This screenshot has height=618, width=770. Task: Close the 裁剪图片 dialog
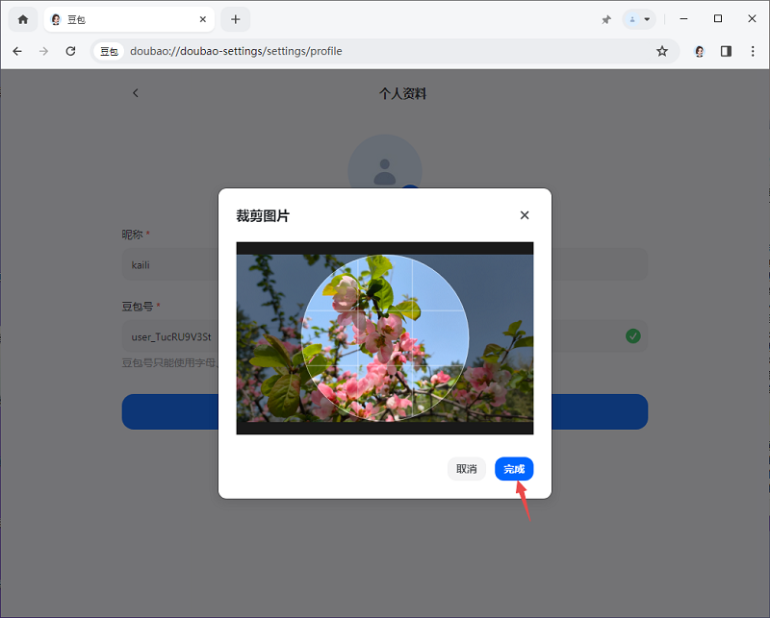[525, 215]
